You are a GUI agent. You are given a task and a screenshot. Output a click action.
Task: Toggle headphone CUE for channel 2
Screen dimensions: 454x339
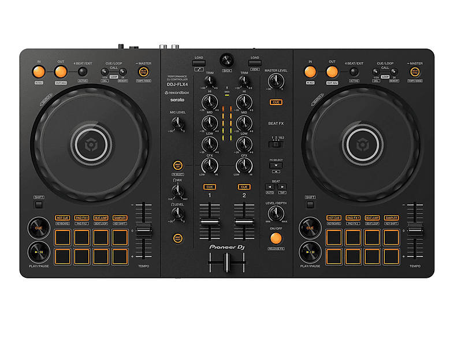click(244, 187)
